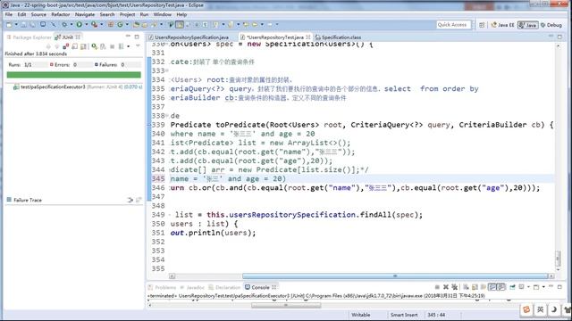Click the New Java Package toolbar icon
The height and width of the screenshot is (321, 572).
pyautogui.click(x=111, y=24)
